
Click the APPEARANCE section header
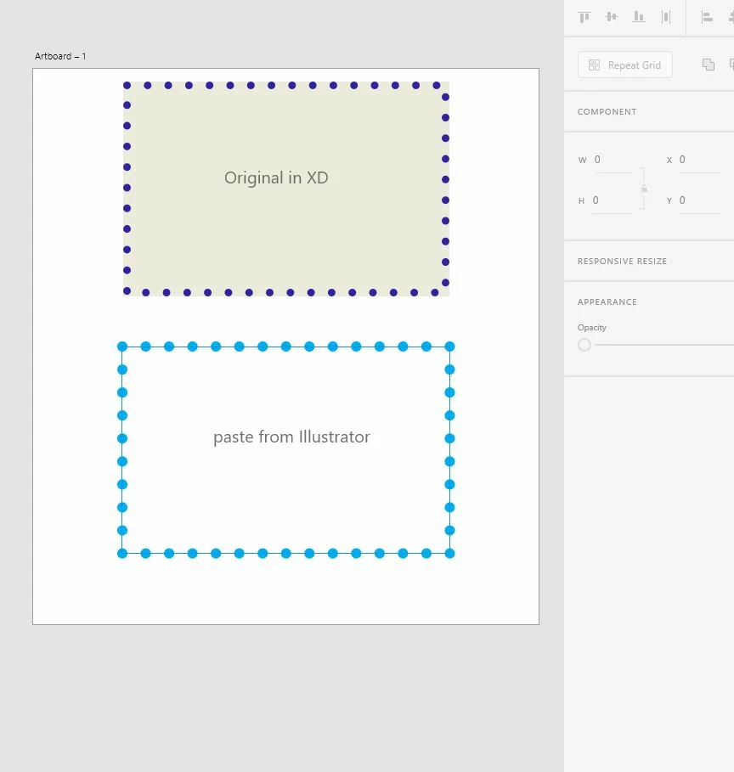click(607, 302)
